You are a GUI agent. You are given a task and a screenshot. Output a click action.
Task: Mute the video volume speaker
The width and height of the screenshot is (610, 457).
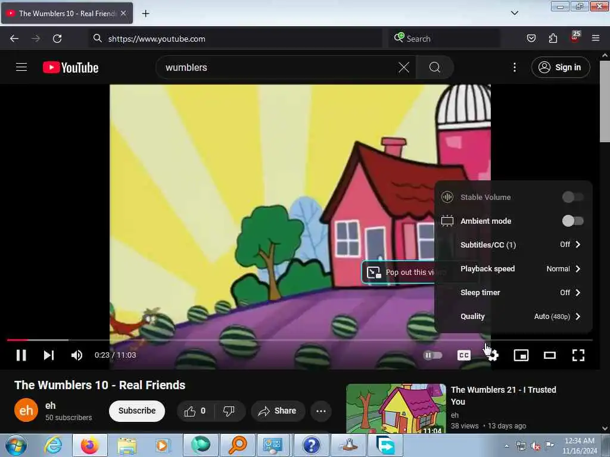click(x=77, y=355)
